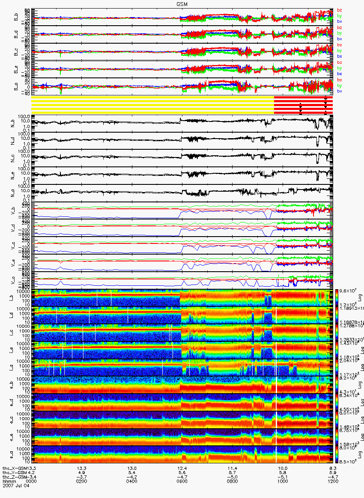Select the B_d panel axis label
This screenshot has height=498, width=364.
click(x=16, y=35)
